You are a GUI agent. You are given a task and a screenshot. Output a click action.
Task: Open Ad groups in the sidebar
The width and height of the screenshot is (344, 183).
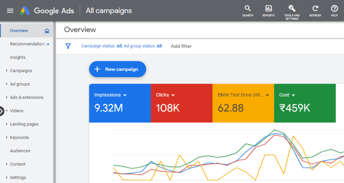[x=20, y=84]
